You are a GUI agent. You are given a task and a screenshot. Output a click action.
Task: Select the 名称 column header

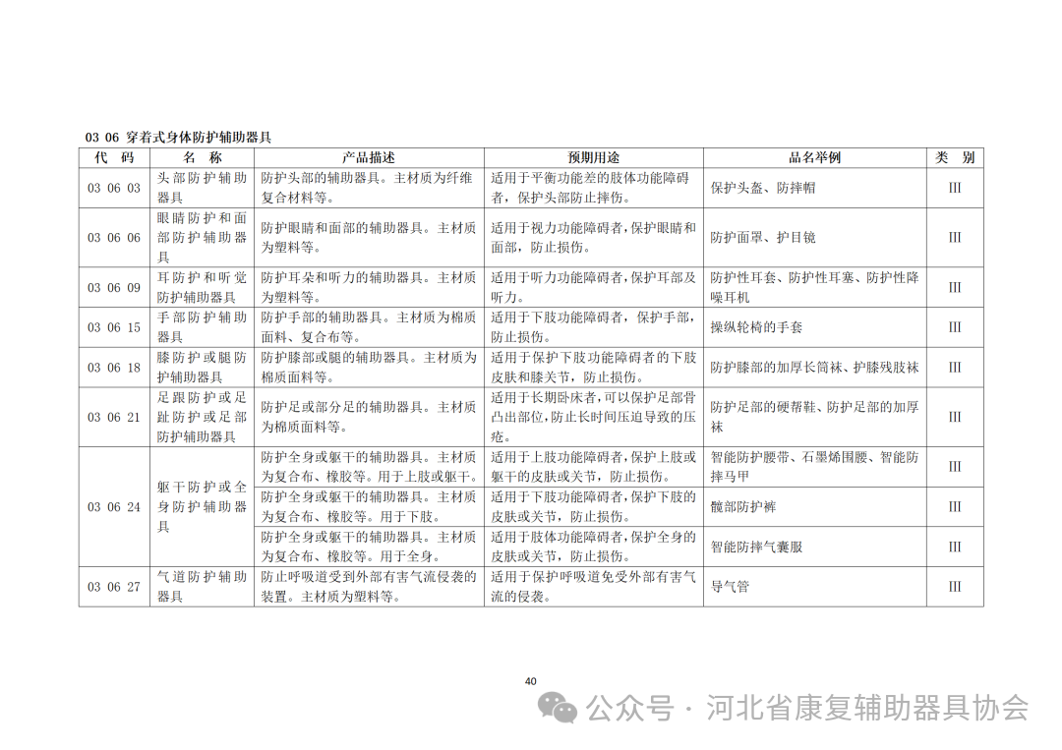point(204,157)
